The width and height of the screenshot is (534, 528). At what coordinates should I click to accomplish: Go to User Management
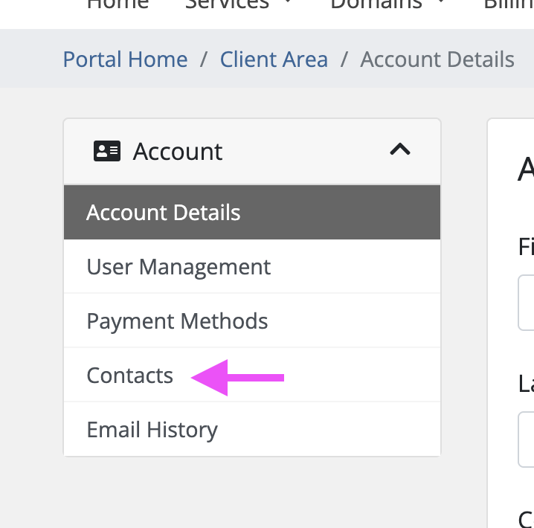click(178, 266)
